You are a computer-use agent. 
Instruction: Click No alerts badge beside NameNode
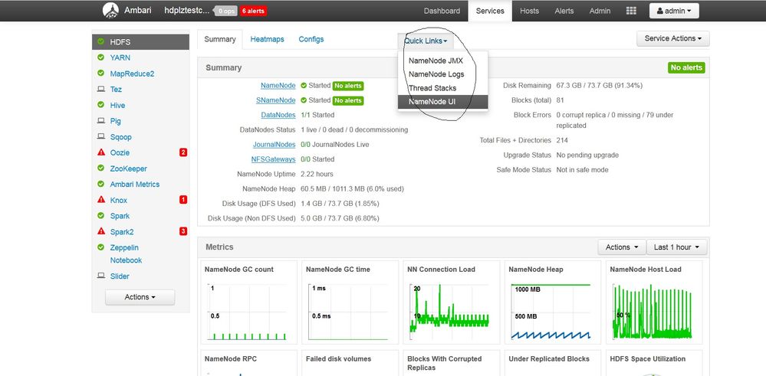(348, 86)
